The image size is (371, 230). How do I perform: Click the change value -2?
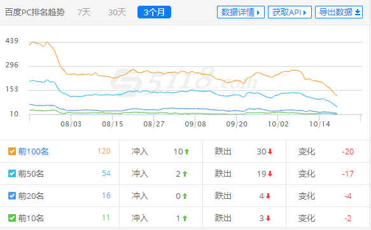click(348, 219)
